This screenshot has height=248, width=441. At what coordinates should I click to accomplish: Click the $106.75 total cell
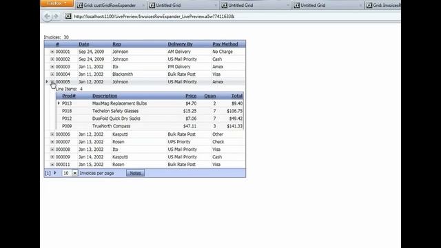coord(234,111)
